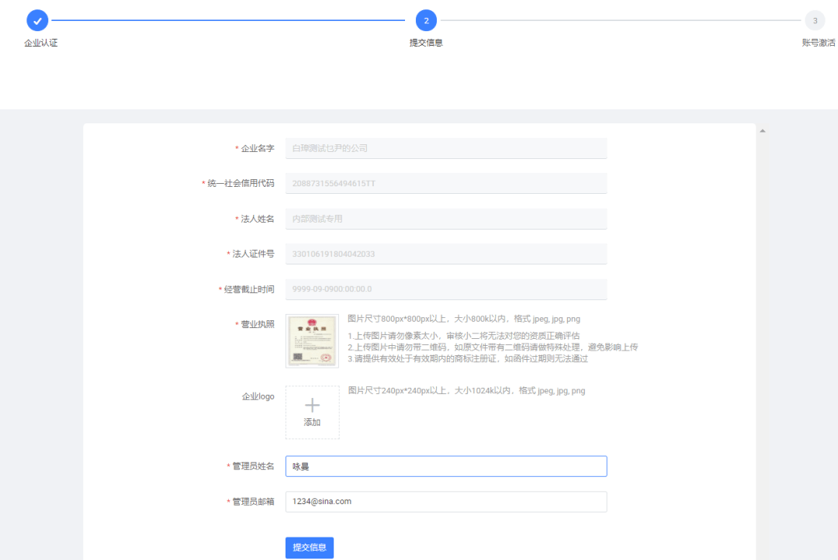
Task: Select the 统一社会信用代码 field
Action: tap(446, 184)
